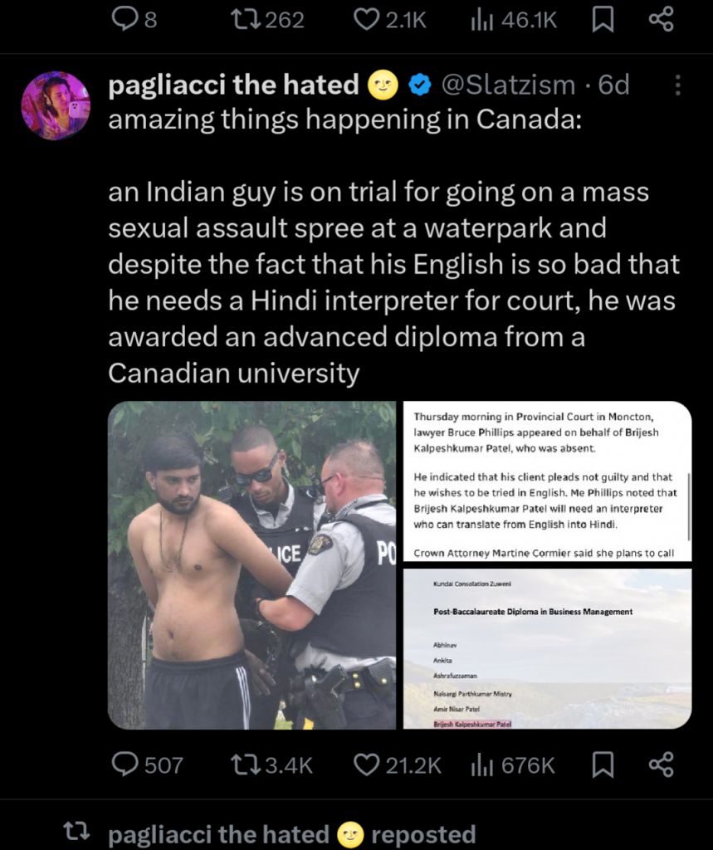The width and height of the screenshot is (713, 850).
Task: Open the pagliacci the hated profile avatar
Action: click(56, 105)
